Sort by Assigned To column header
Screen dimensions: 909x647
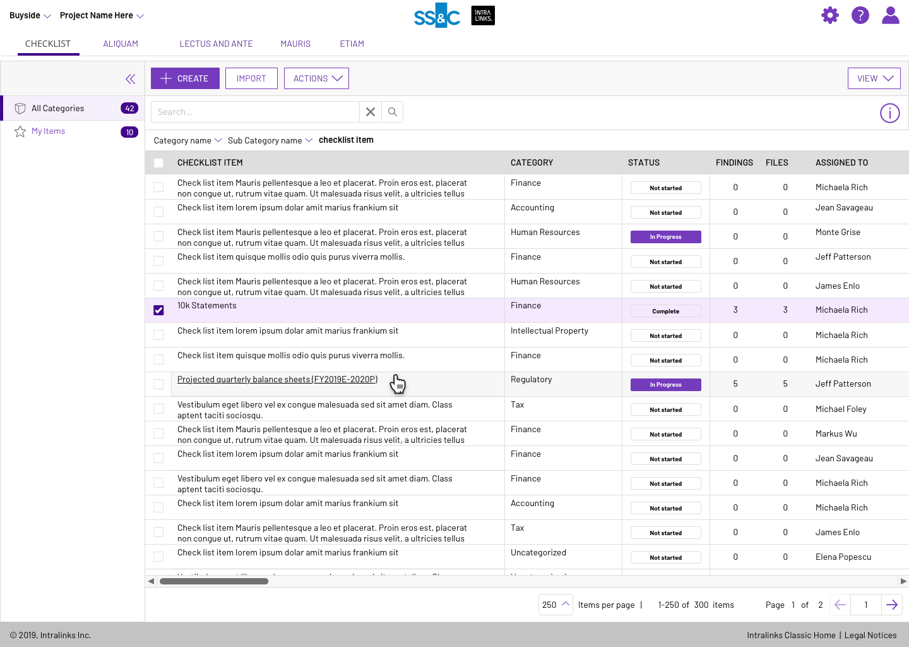(841, 162)
